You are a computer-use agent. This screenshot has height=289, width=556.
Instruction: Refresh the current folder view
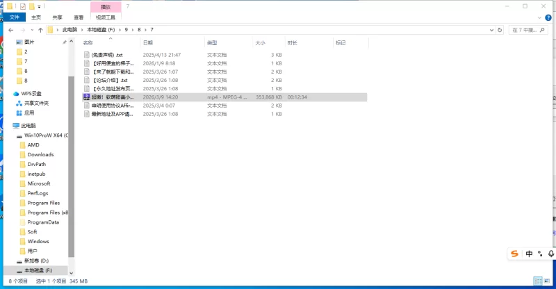click(x=501, y=30)
